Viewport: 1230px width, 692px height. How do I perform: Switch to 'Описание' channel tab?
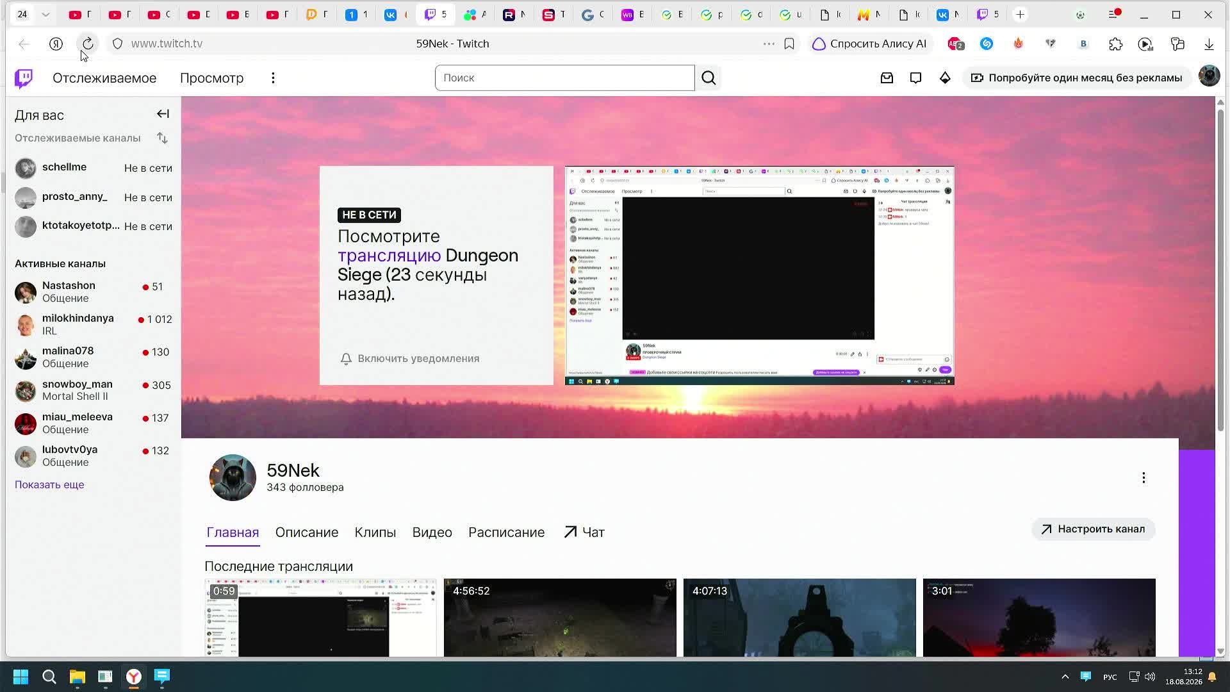click(x=306, y=532)
